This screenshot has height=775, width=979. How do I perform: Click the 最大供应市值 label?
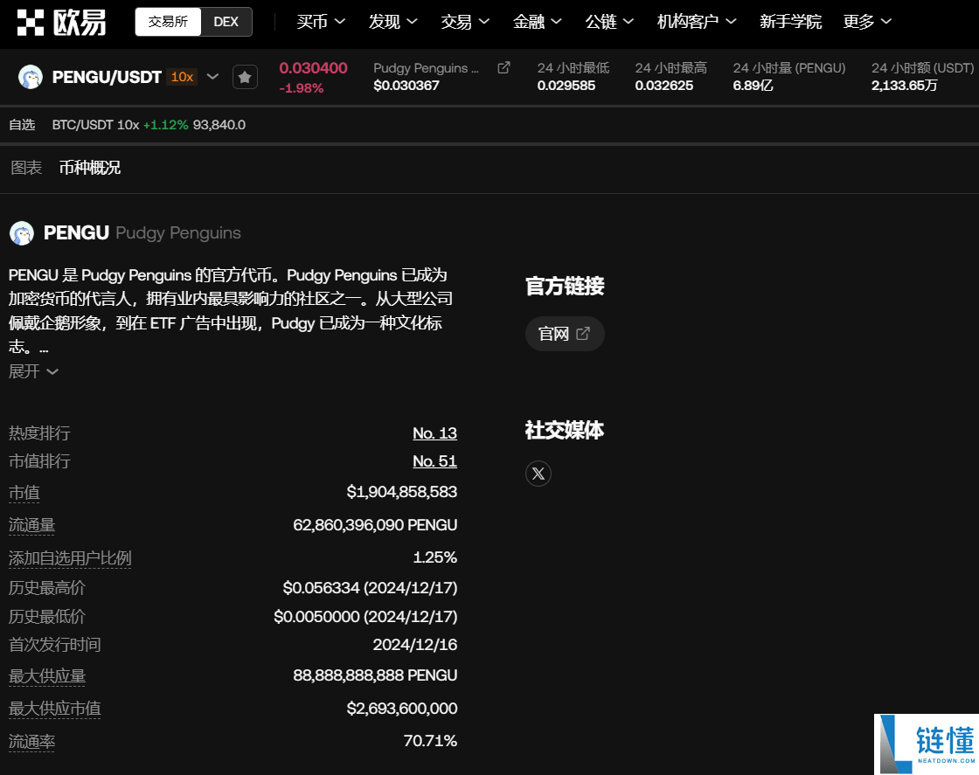pyautogui.click(x=55, y=709)
